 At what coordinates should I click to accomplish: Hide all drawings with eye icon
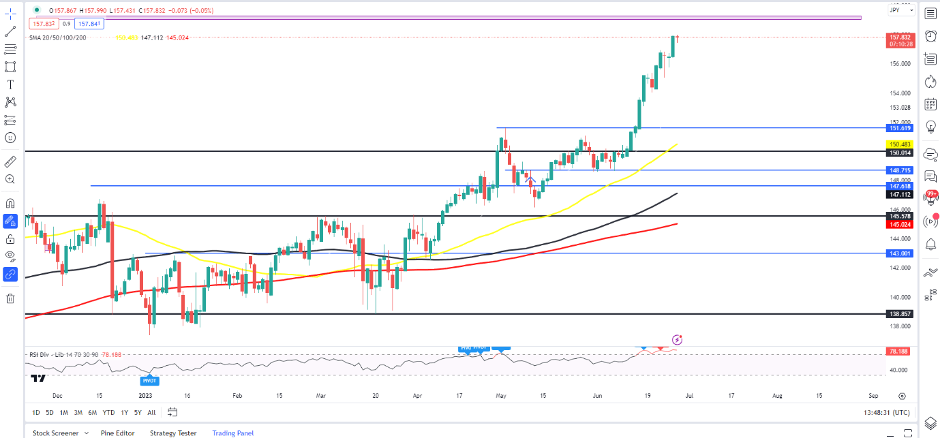coord(10,257)
